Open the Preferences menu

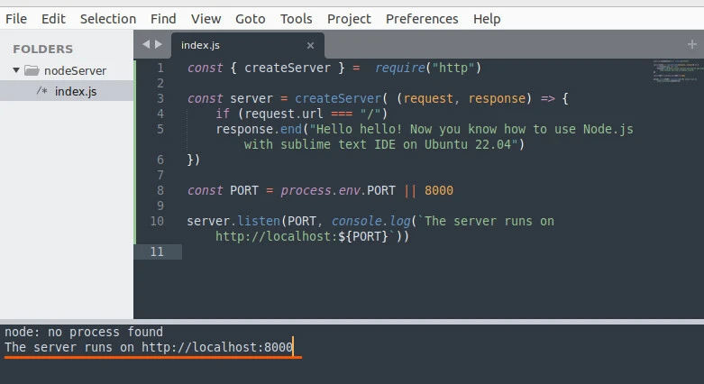point(422,18)
